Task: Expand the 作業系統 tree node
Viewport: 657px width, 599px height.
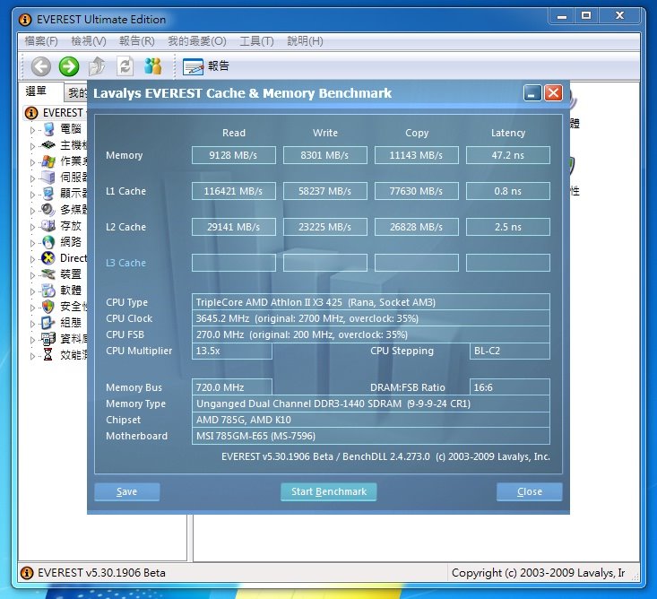Action: (32, 162)
